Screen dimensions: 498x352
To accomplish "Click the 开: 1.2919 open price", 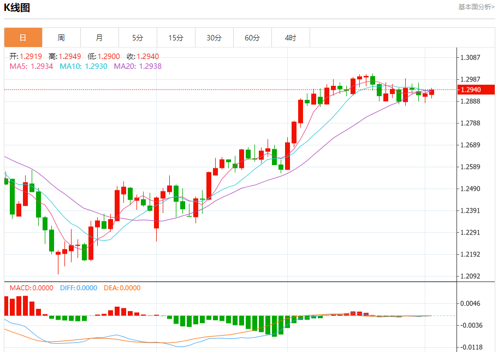I will pos(26,56).
